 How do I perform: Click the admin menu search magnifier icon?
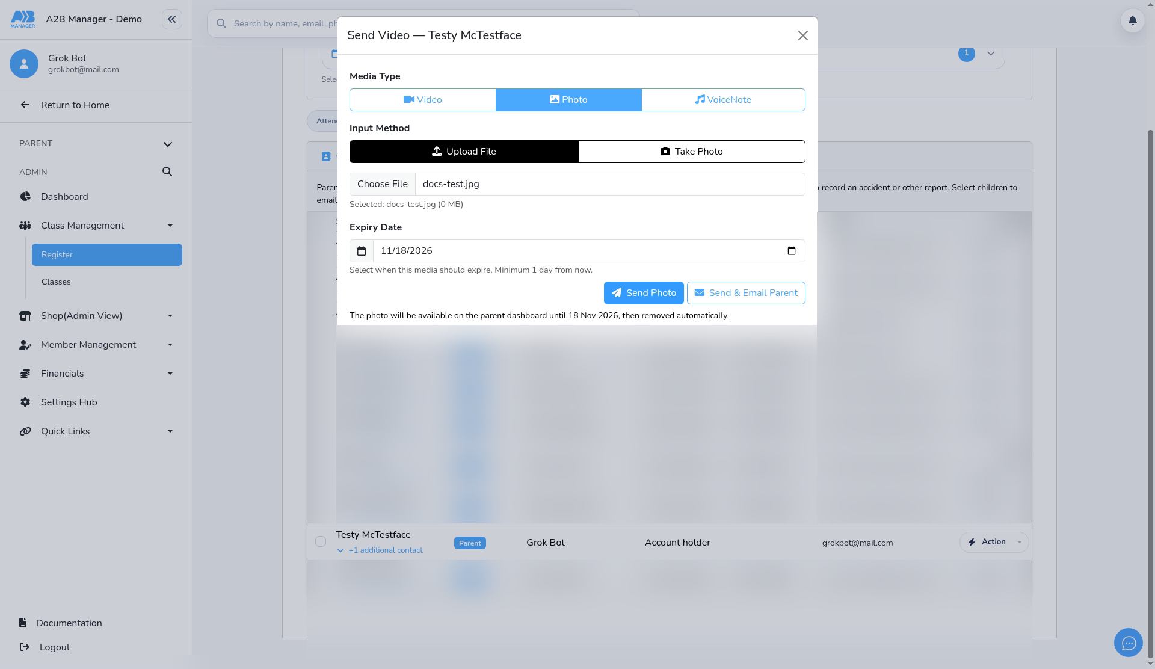[167, 172]
